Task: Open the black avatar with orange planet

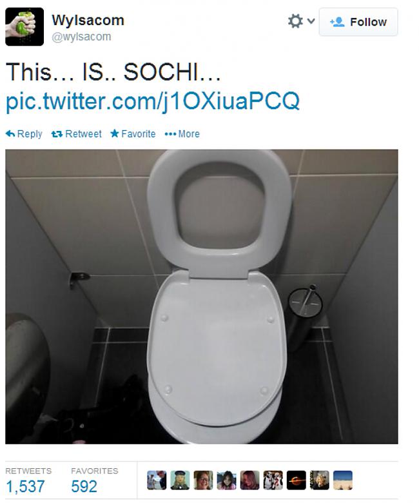Action: pyautogui.click(x=297, y=480)
